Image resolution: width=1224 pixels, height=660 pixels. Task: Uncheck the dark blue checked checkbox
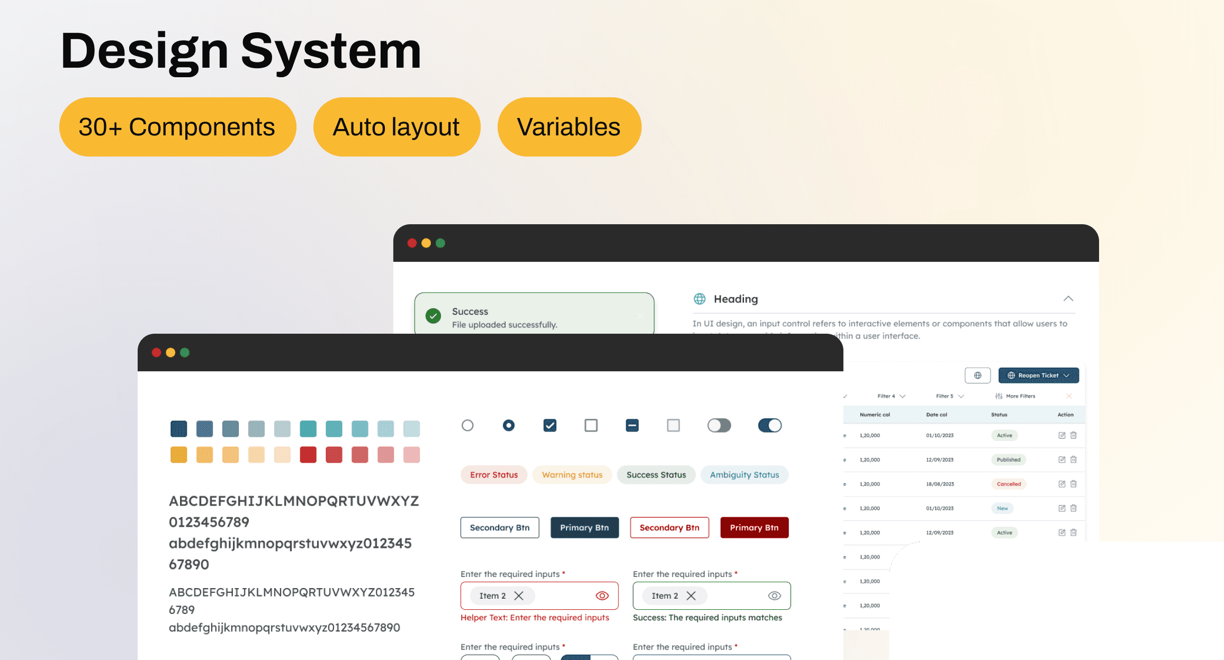coord(550,425)
